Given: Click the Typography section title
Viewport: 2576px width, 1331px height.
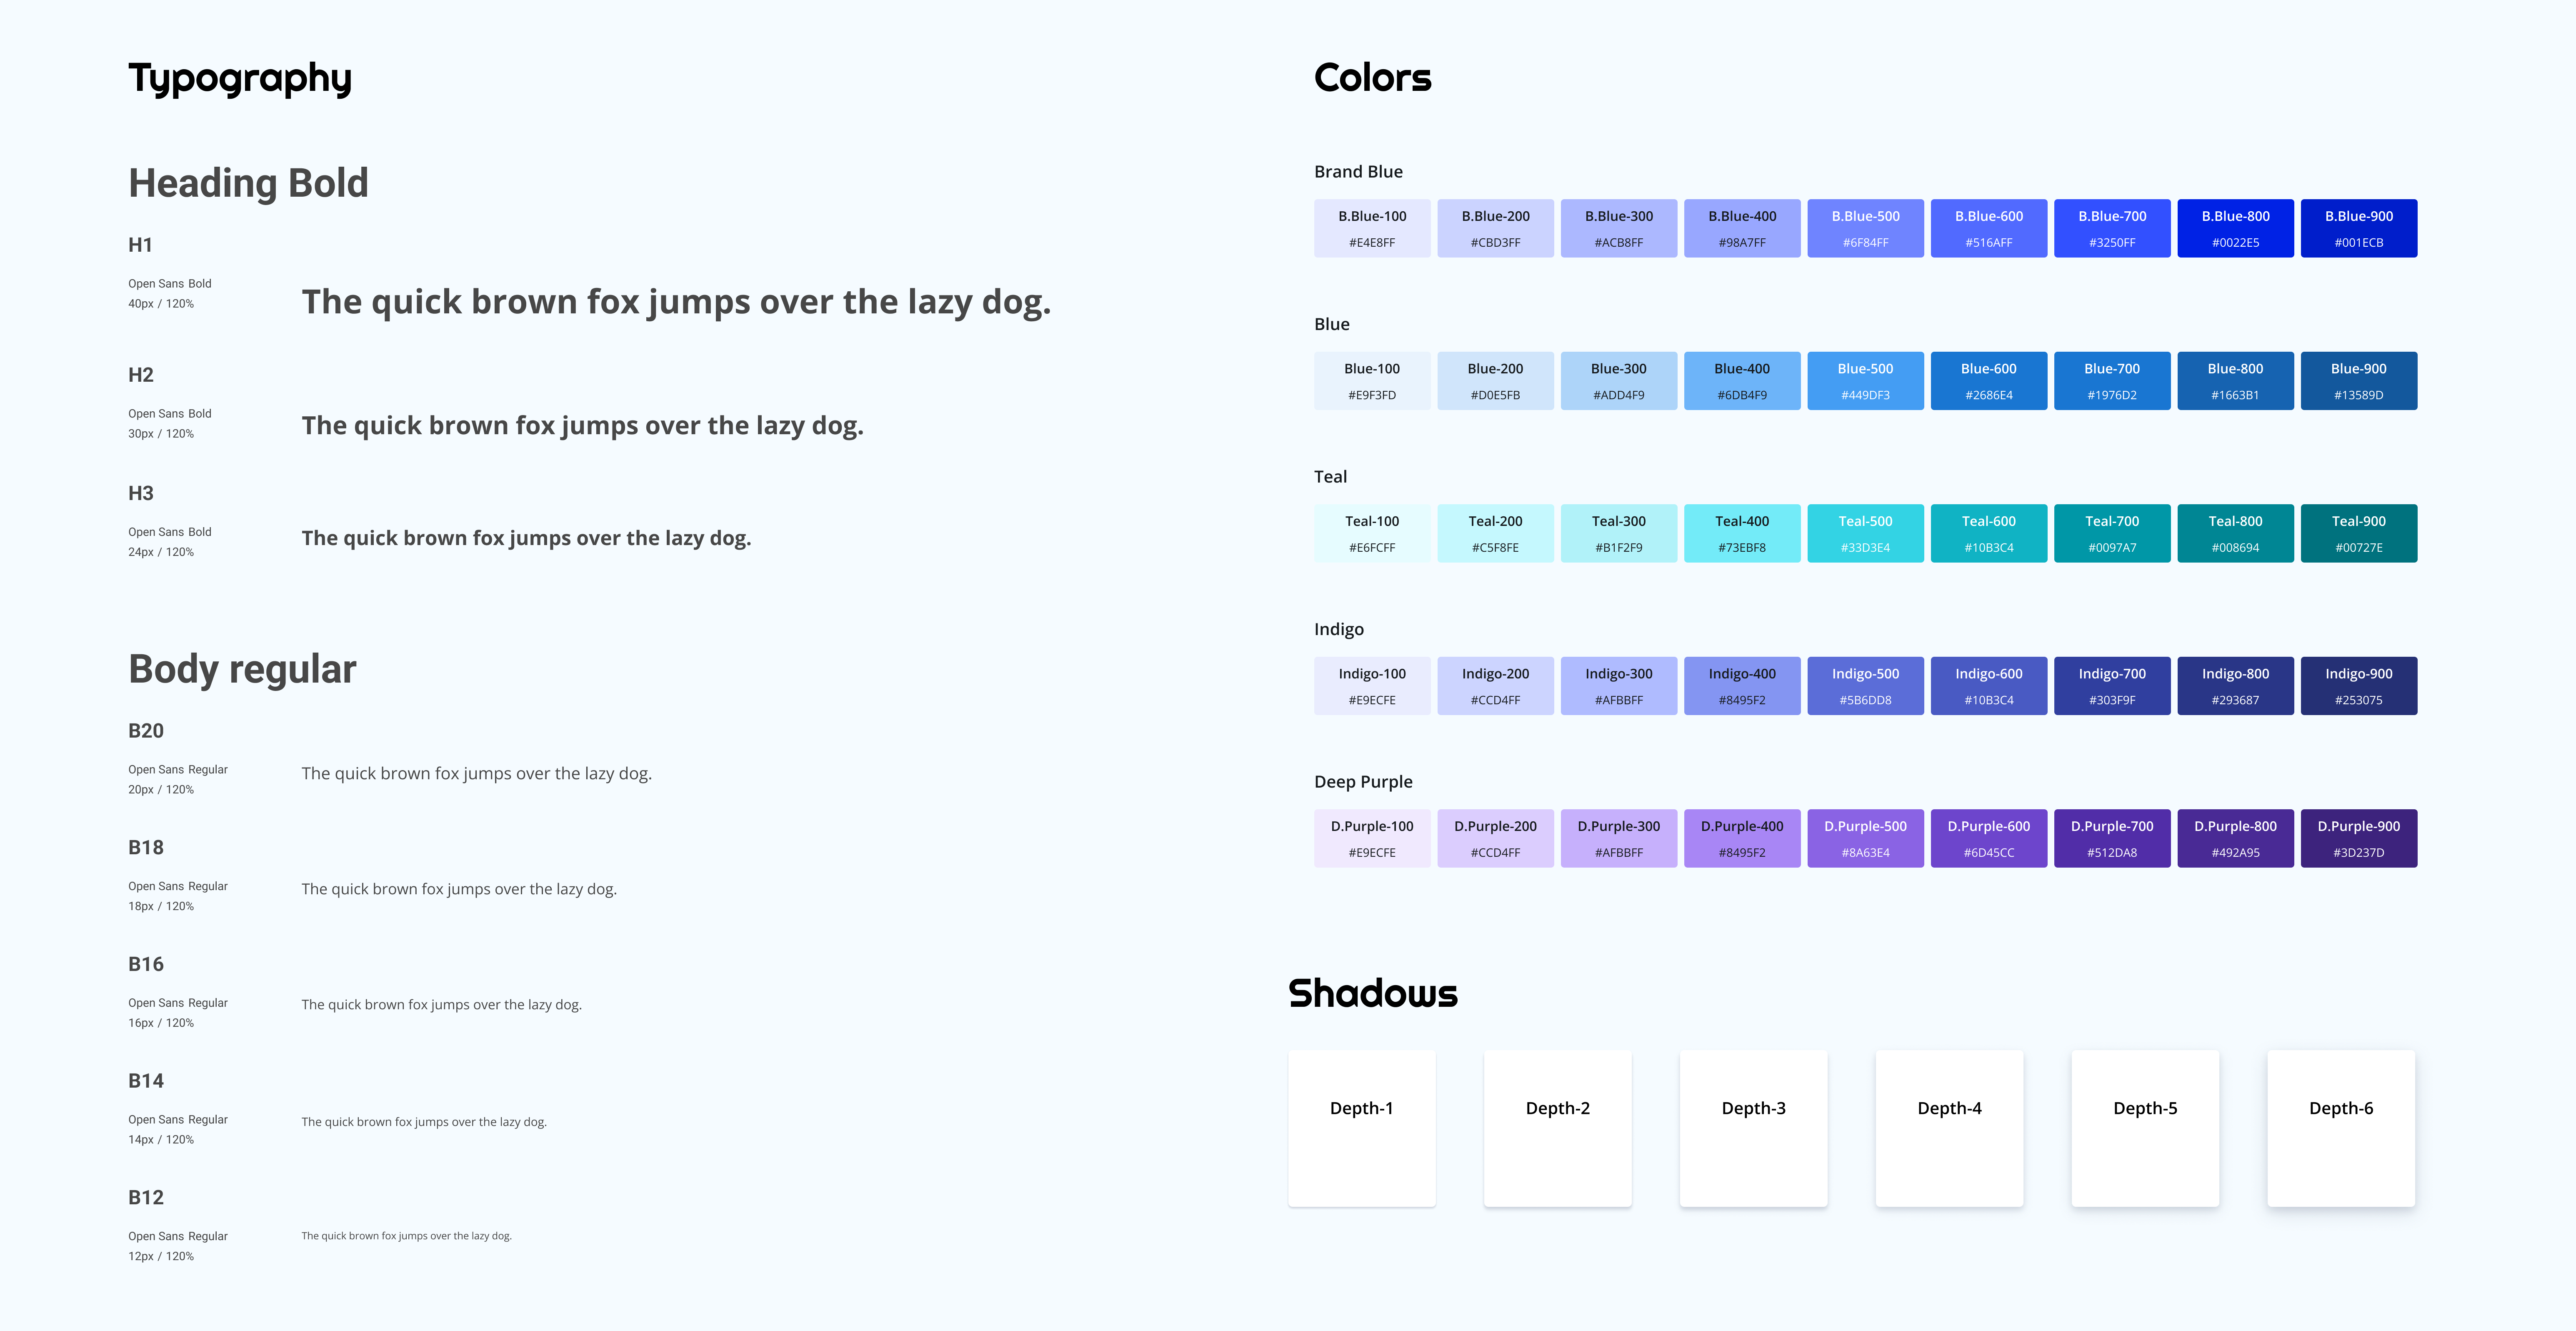Looking at the screenshot, I should (x=240, y=78).
